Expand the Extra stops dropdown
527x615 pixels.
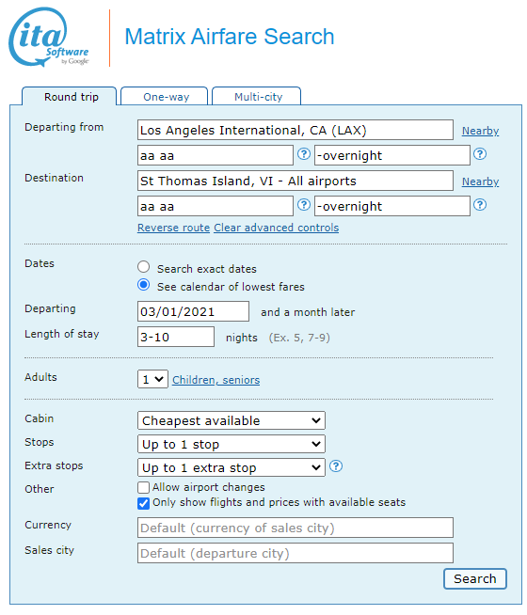point(232,468)
